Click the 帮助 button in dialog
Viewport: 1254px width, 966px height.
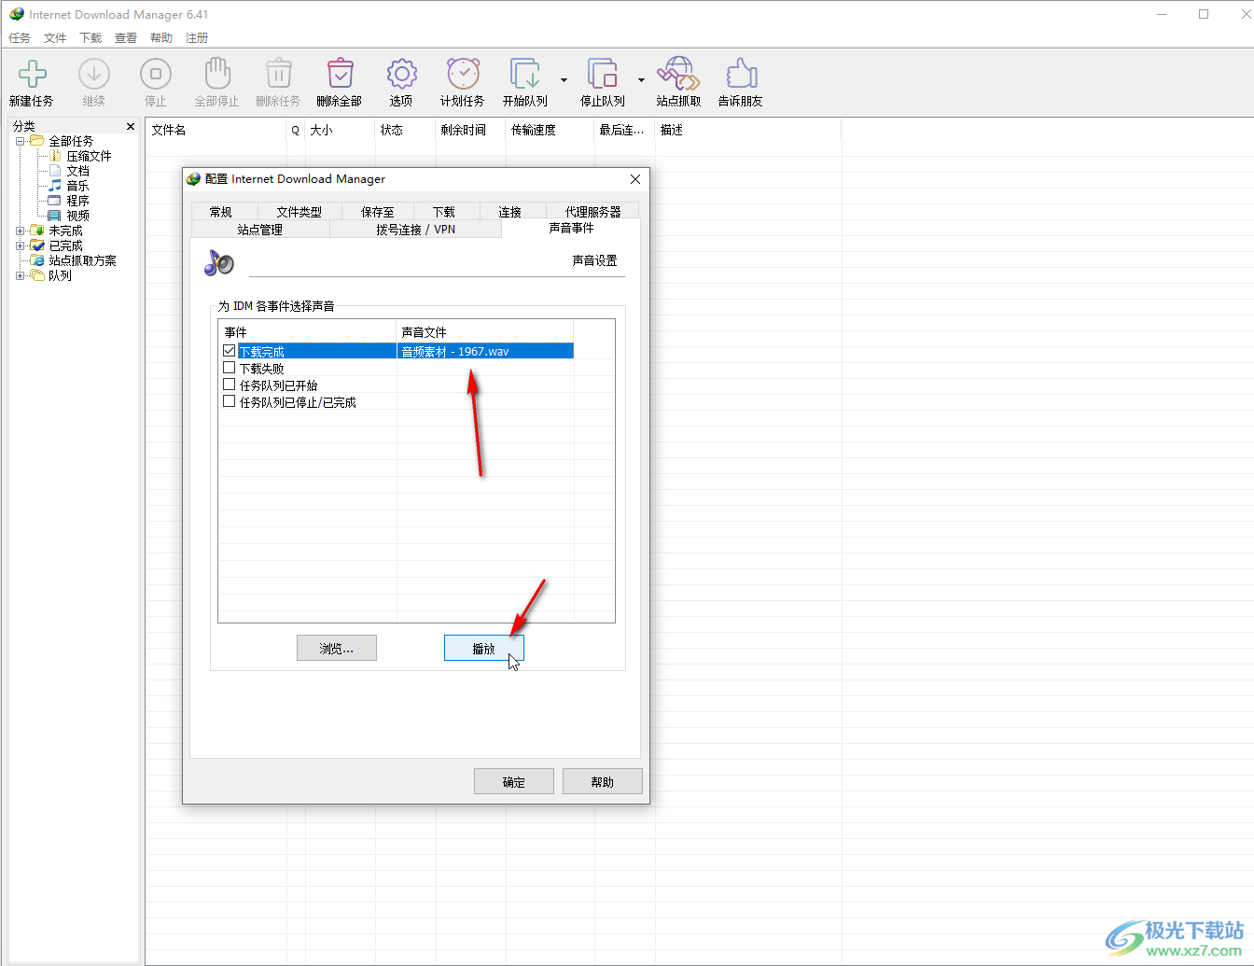coord(603,782)
